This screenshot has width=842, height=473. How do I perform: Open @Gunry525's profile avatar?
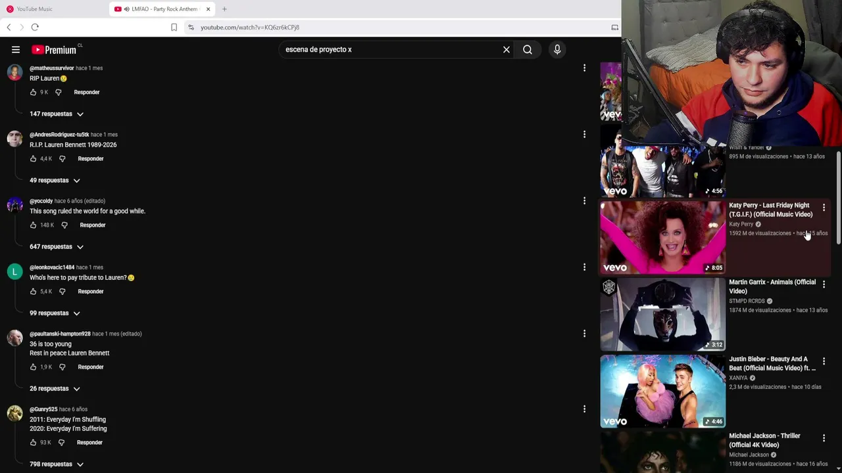tap(14, 413)
